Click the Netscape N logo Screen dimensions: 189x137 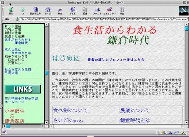[x=184, y=11]
